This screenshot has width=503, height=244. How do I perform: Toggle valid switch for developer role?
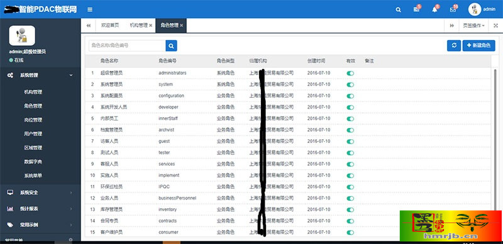tap(350, 108)
